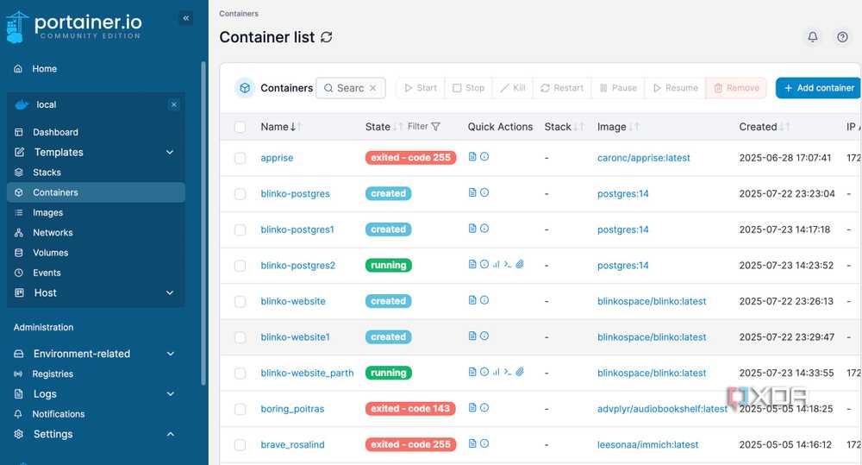Attach console icon for blinko-website_parth

(520, 372)
